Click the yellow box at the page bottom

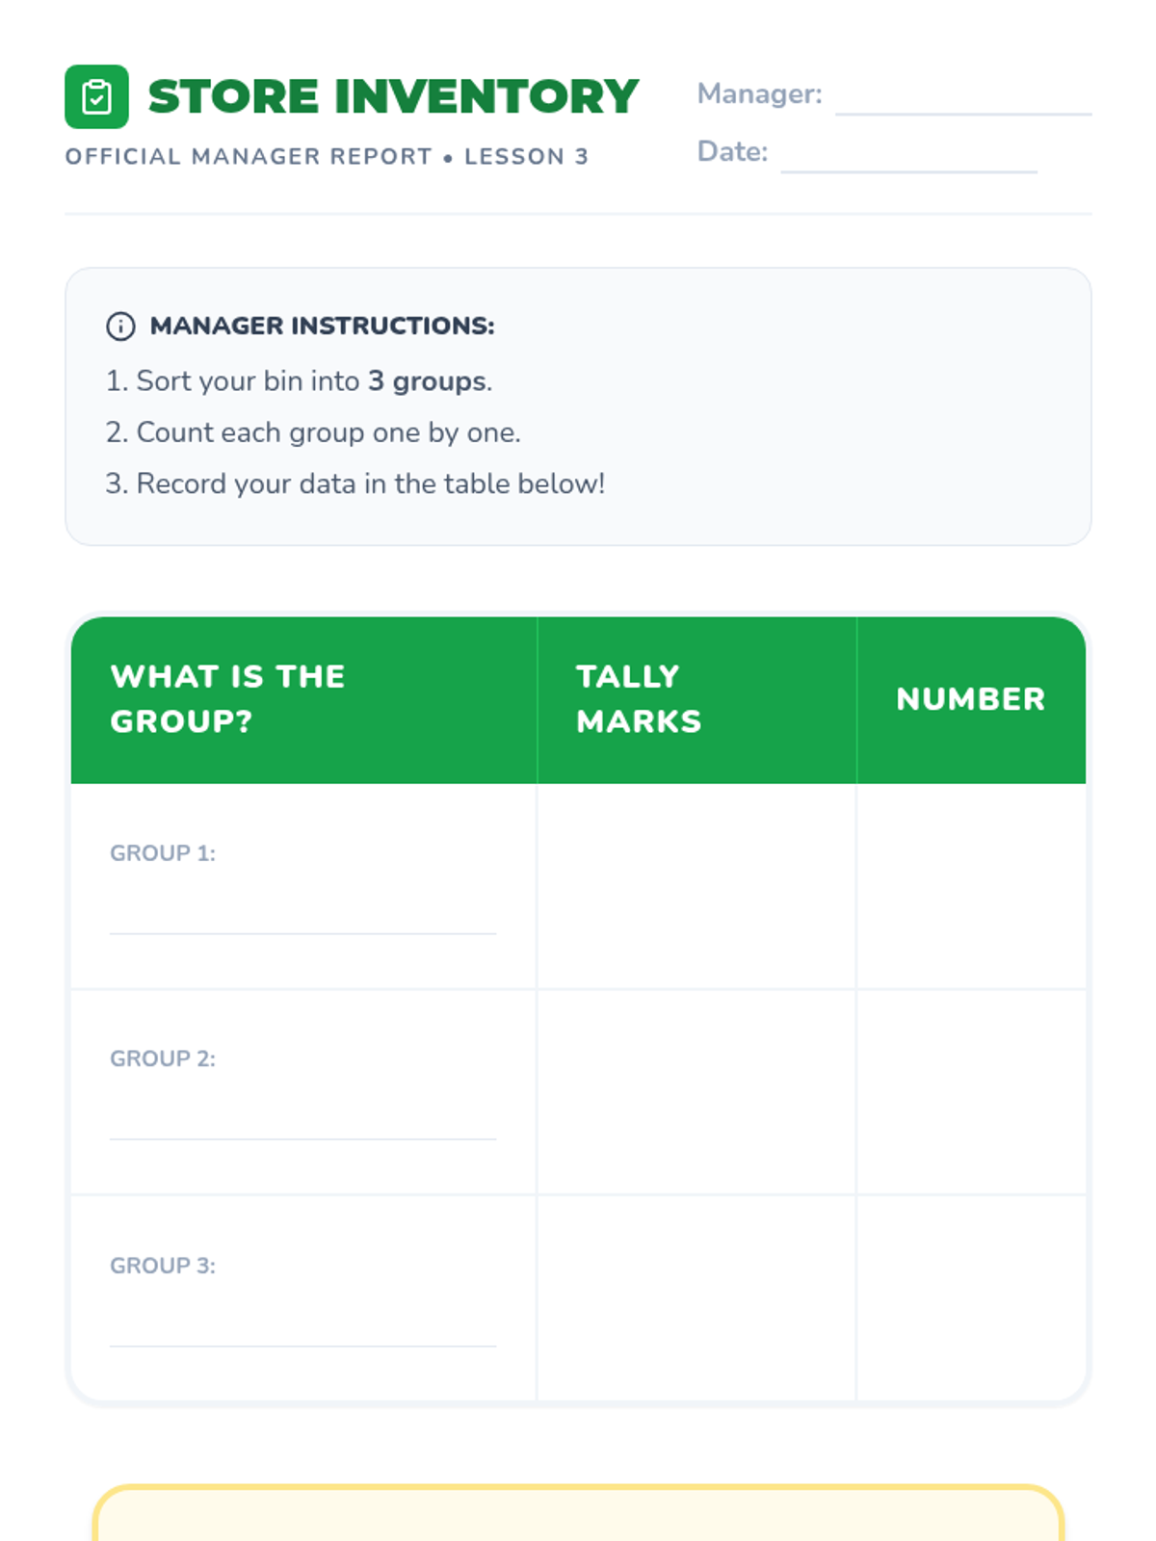[x=578, y=1515]
